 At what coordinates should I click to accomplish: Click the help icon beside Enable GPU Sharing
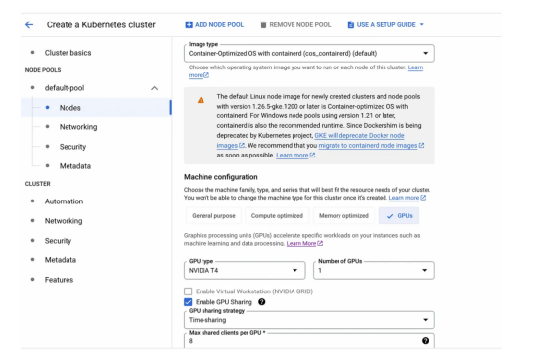[262, 302]
